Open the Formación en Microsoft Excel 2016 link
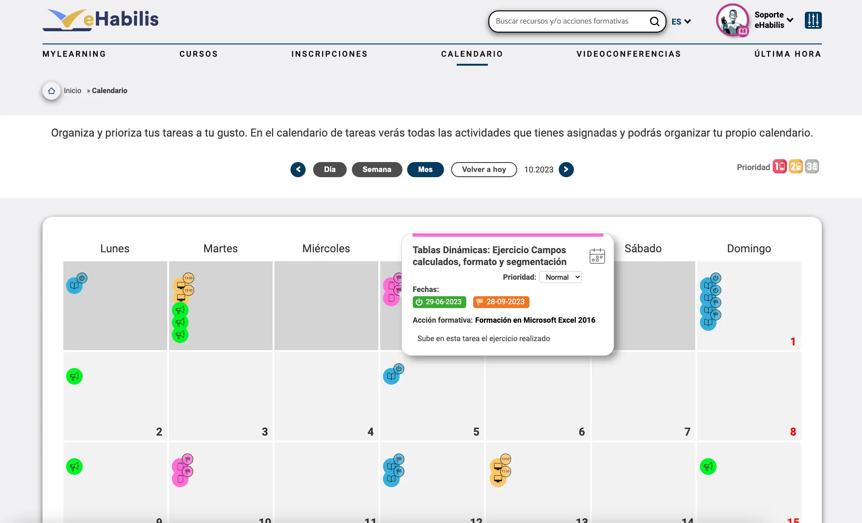The height and width of the screenshot is (523, 862). [535, 320]
